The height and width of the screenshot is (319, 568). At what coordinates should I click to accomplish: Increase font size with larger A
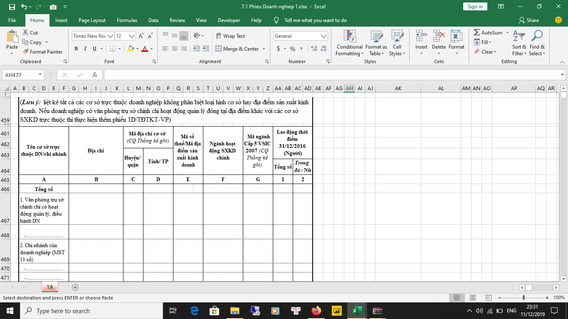(141, 36)
